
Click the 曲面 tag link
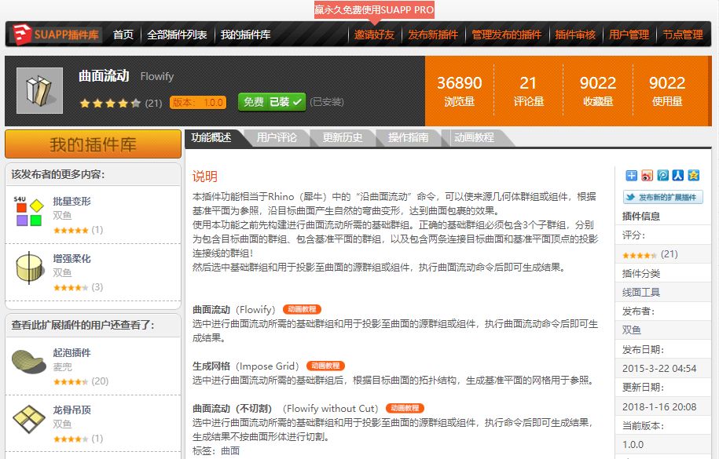point(230,450)
